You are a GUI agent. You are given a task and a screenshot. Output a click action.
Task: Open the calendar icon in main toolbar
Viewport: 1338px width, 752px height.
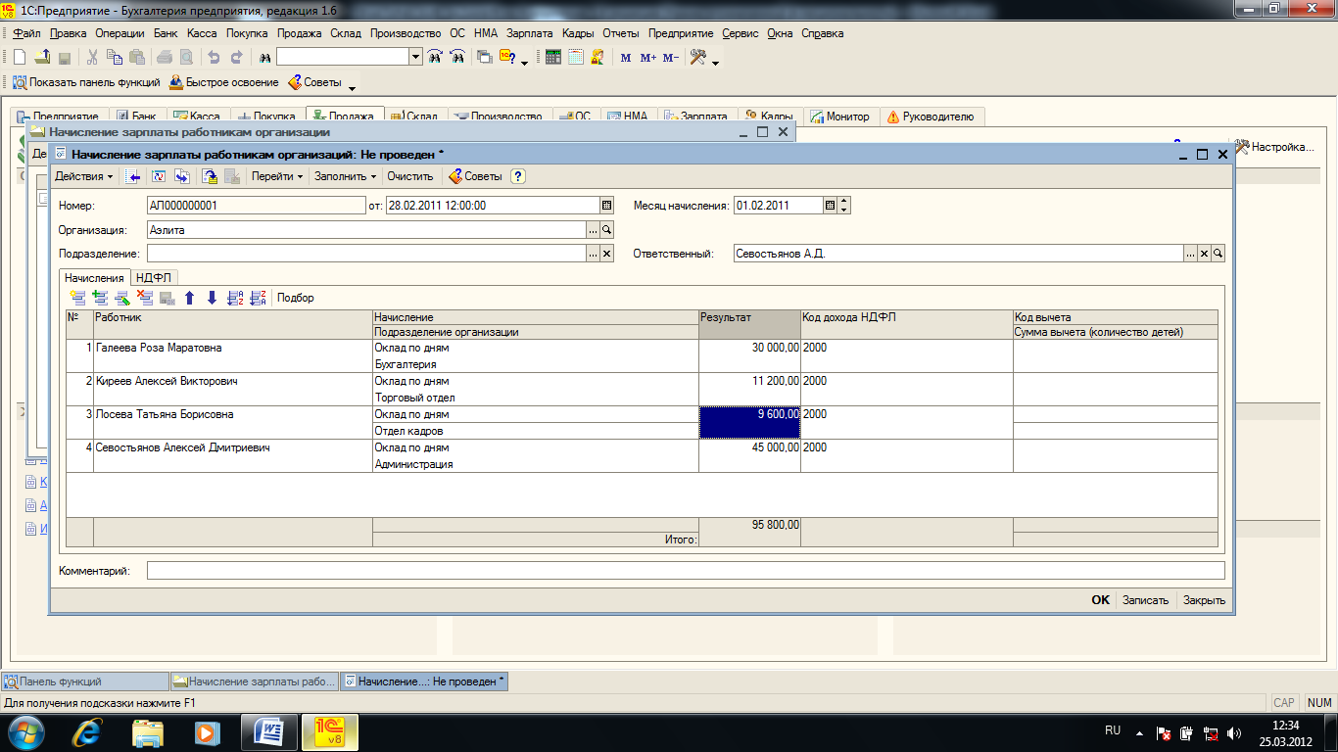pyautogui.click(x=576, y=57)
